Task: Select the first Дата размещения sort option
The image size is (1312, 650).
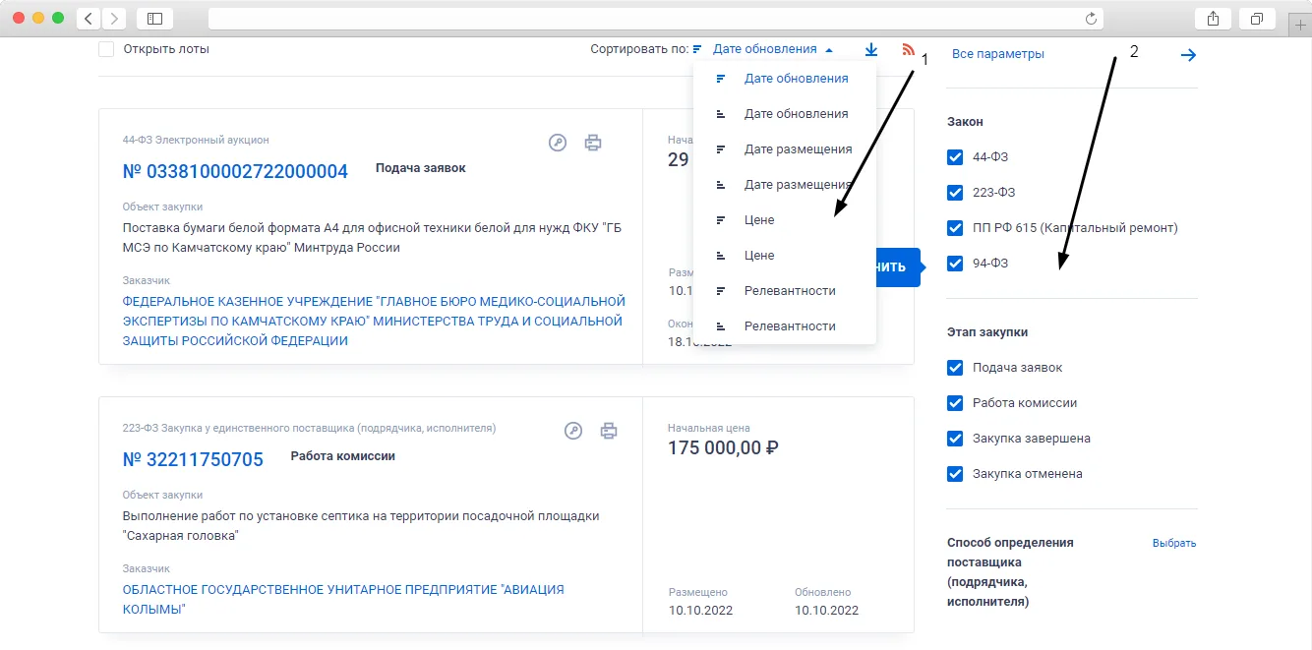Action: pos(784,149)
